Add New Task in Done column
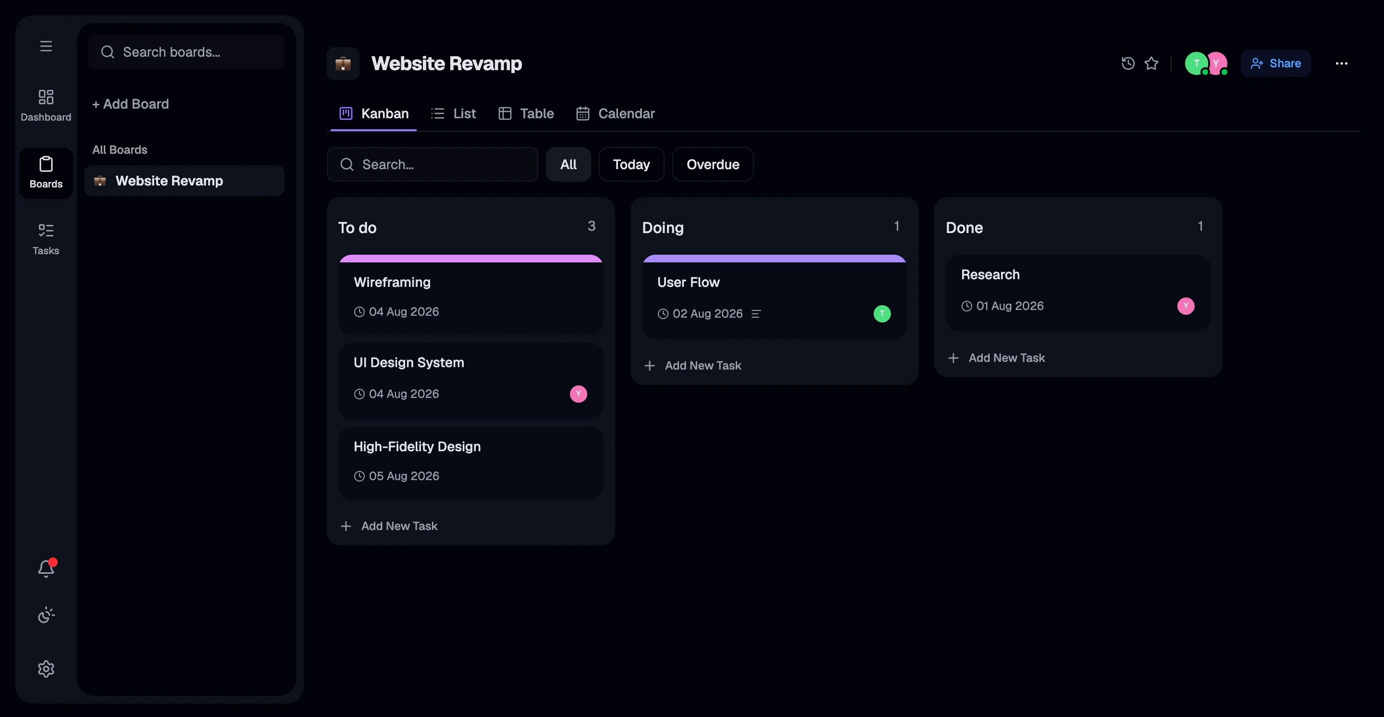 [997, 358]
